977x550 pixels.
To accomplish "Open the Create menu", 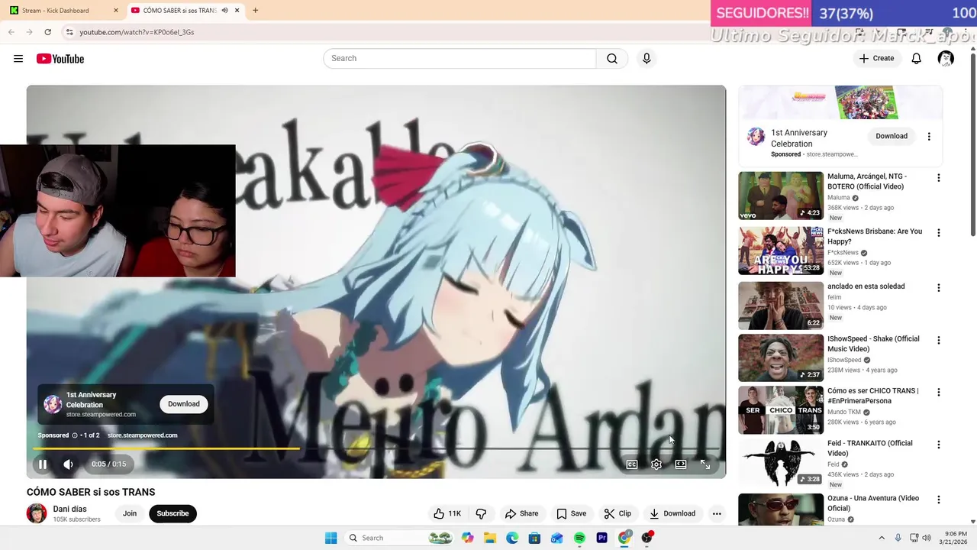I will pos(876,59).
